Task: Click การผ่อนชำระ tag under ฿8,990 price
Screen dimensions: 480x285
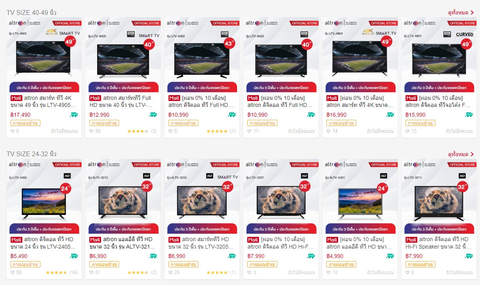Action: click(x=183, y=264)
